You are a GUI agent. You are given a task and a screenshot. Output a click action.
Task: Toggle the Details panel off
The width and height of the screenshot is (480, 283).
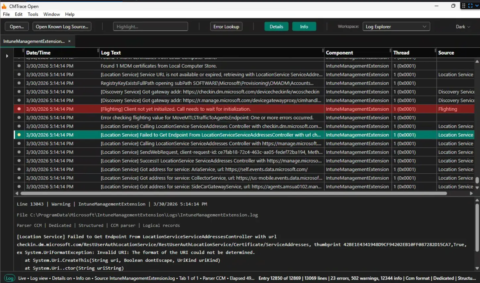point(276,26)
